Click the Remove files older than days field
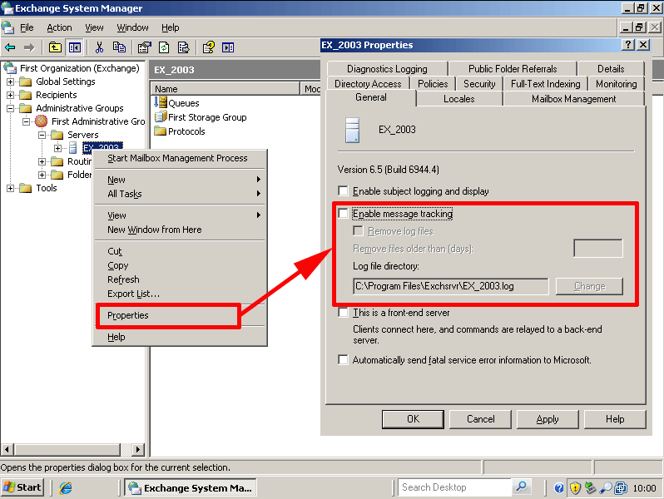The width and height of the screenshot is (664, 499). click(598, 248)
